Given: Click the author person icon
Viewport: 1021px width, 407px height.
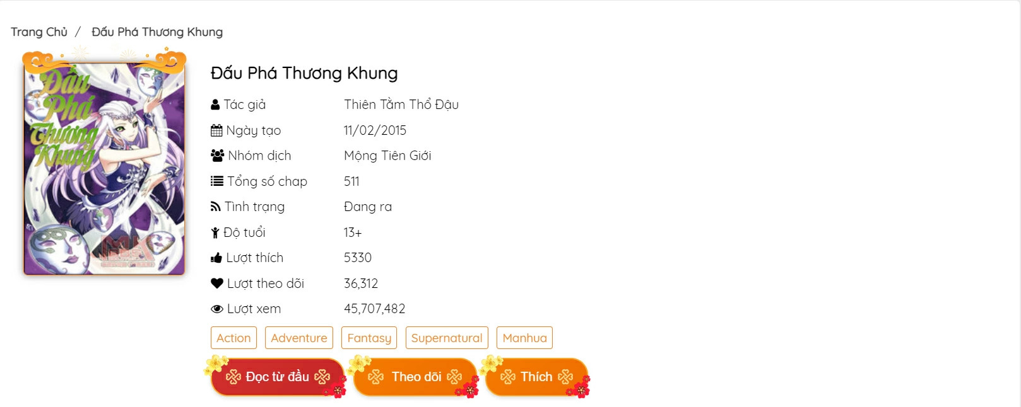Looking at the screenshot, I should [x=215, y=105].
